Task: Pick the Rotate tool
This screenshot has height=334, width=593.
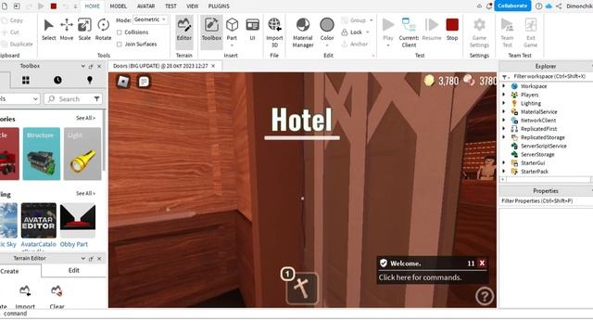Action: [x=103, y=30]
